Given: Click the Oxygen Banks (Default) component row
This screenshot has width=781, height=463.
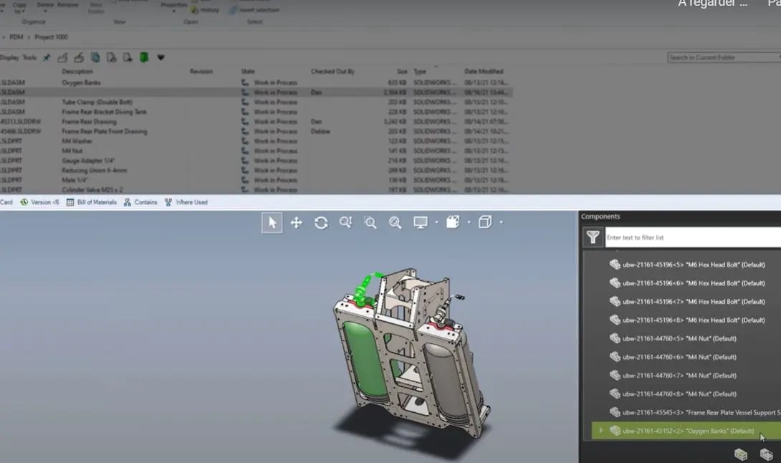Looking at the screenshot, I should [686, 431].
